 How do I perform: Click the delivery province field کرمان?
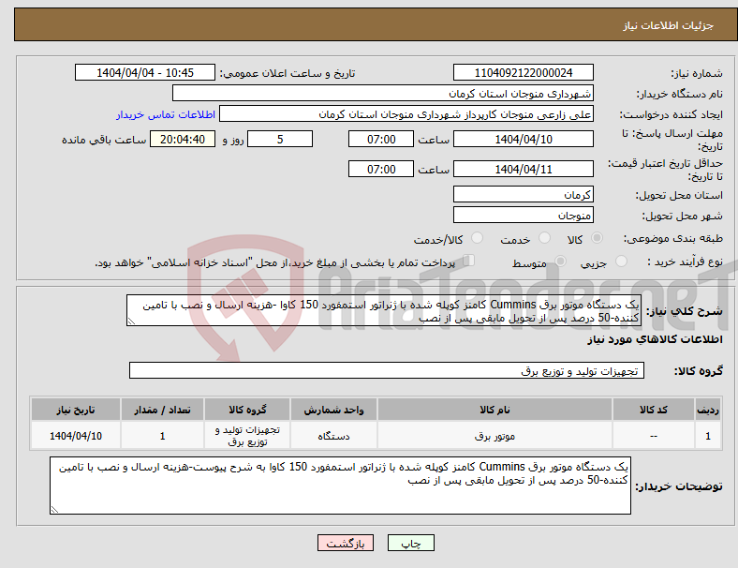[x=523, y=194]
